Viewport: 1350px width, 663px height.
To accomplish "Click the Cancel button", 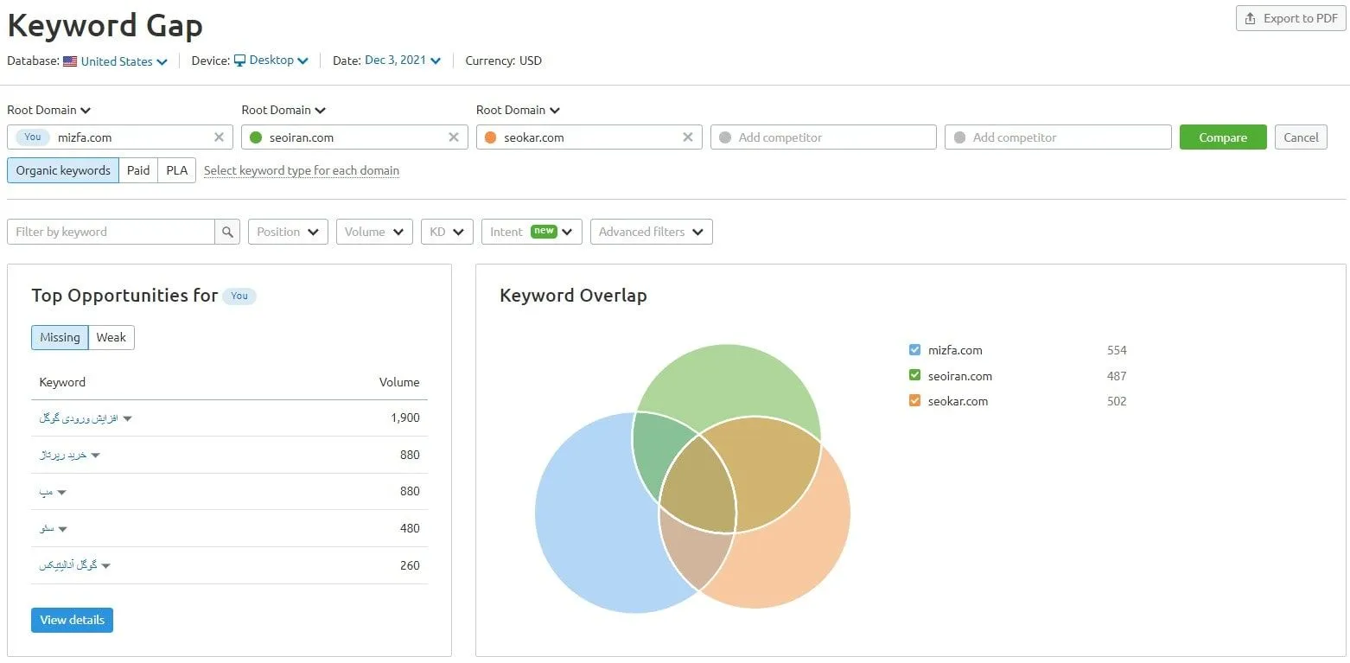I will [x=1301, y=137].
